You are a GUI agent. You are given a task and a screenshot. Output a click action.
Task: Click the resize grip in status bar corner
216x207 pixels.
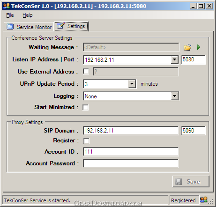tap(211, 202)
